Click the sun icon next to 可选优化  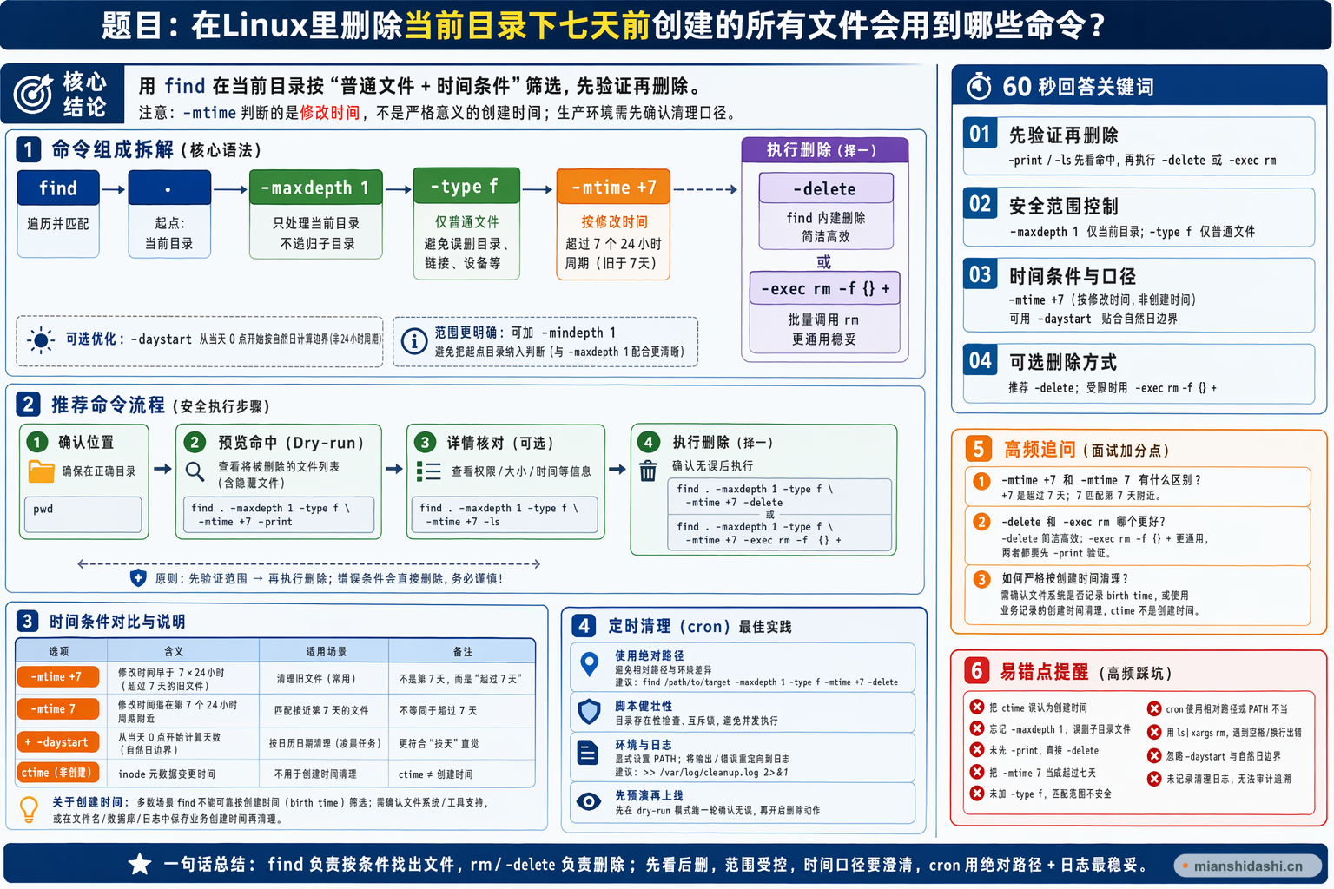[41, 340]
